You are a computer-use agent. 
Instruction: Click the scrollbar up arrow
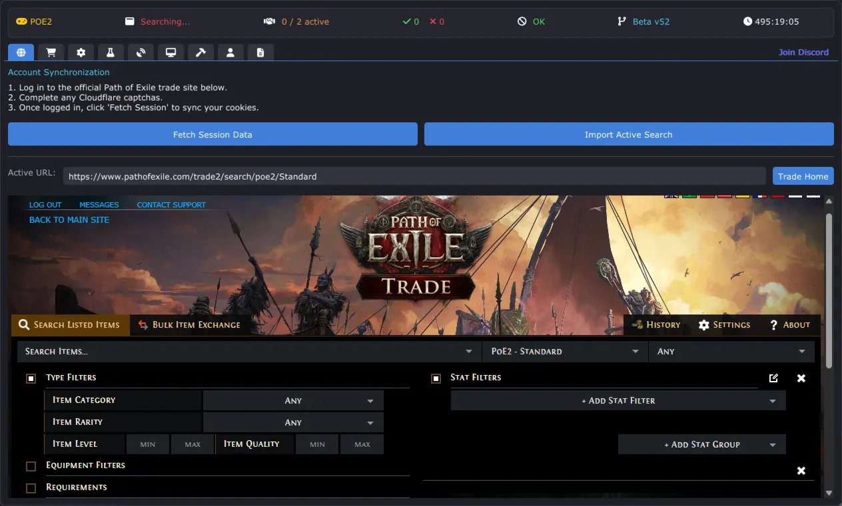829,201
